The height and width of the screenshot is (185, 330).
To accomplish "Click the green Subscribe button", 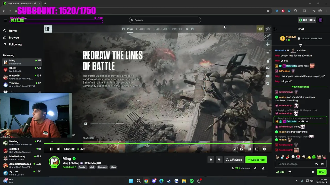I will click(x=256, y=160).
